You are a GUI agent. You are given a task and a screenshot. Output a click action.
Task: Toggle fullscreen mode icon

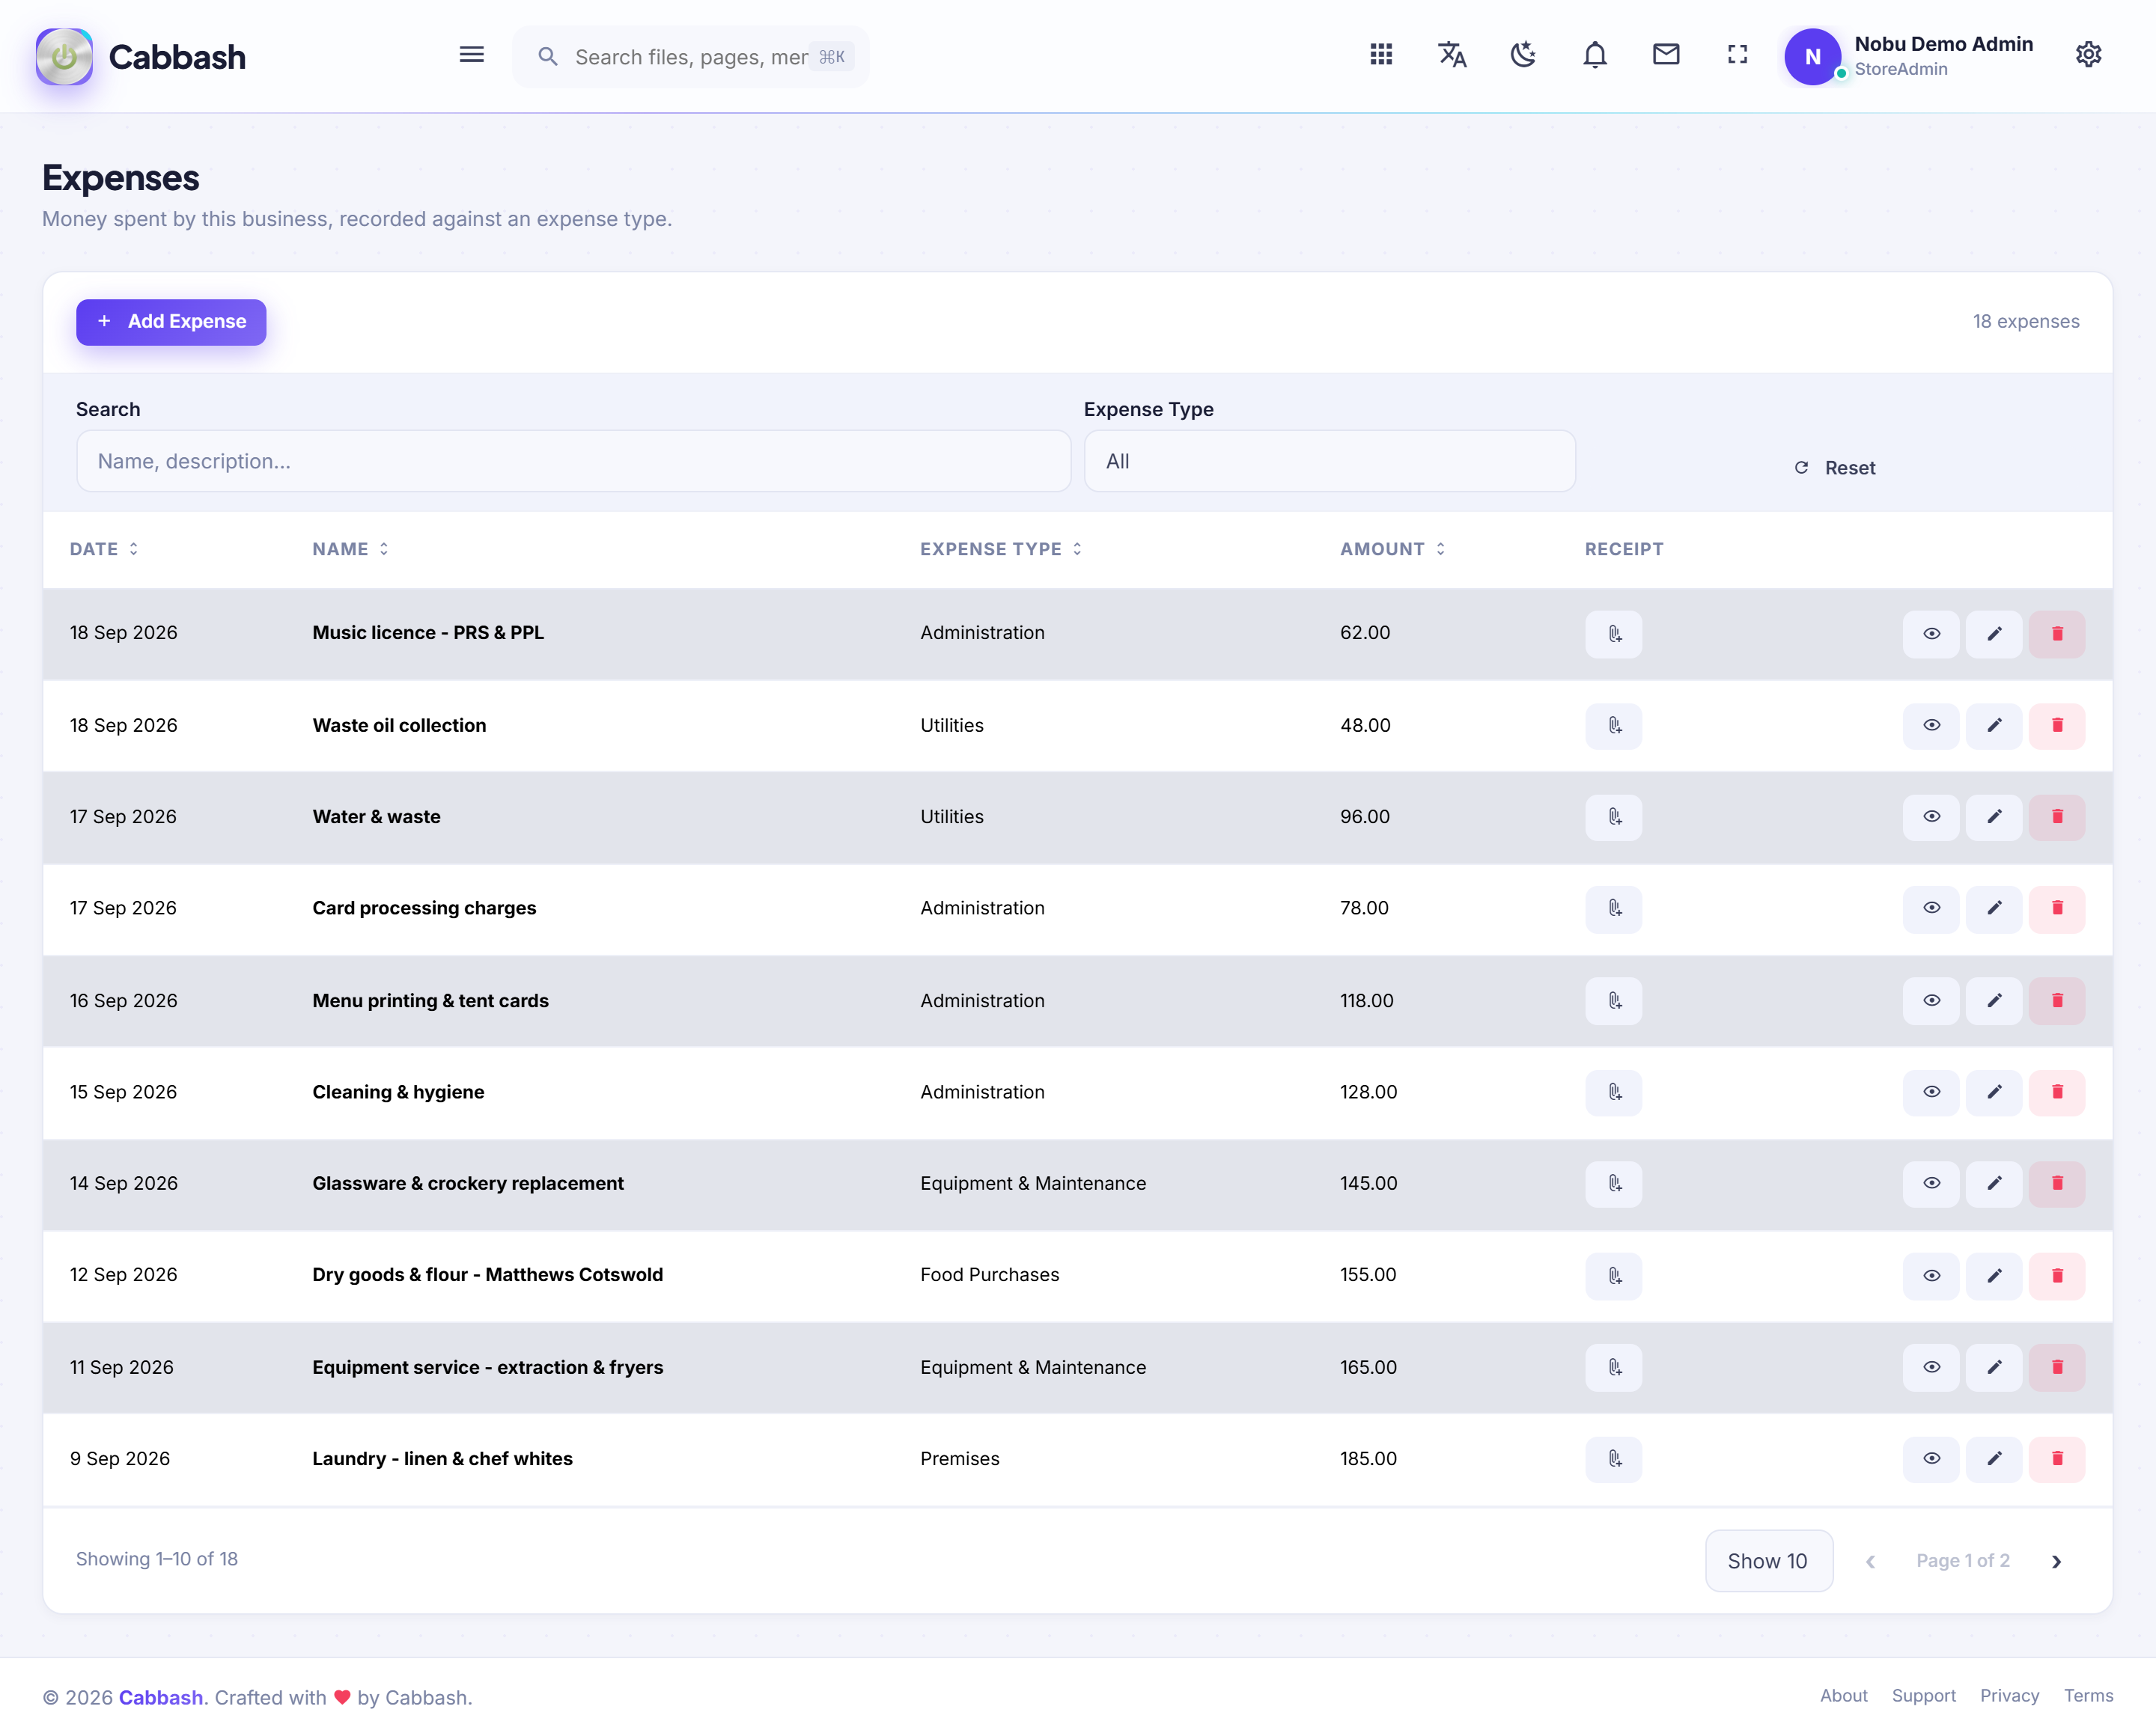tap(1738, 55)
